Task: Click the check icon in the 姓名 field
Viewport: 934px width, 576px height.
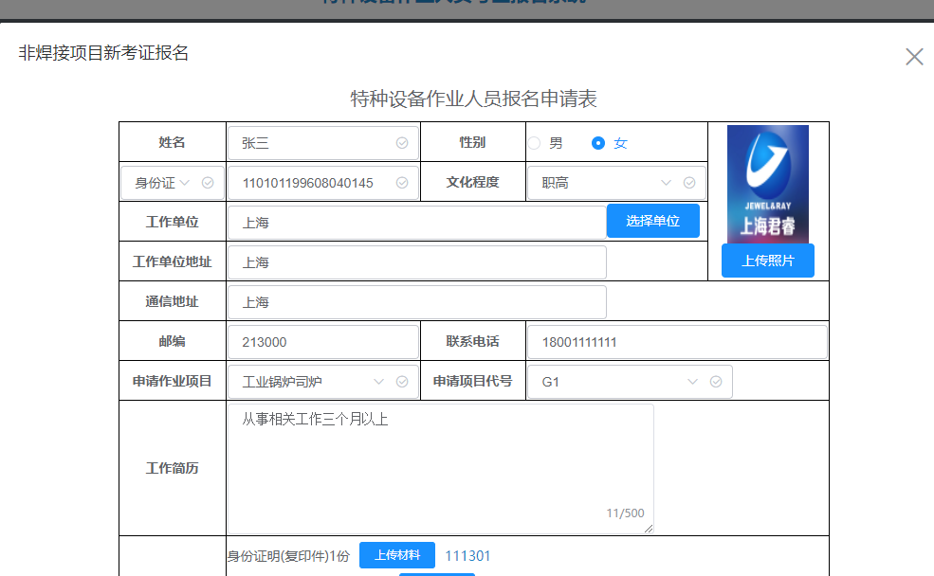Action: [402, 143]
